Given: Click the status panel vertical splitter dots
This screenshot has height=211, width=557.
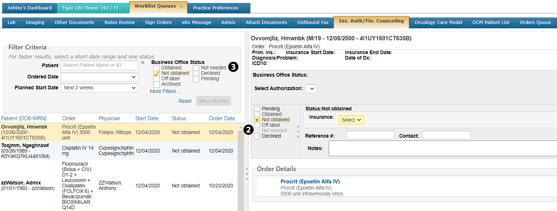Looking at the screenshot, I should point(298,131).
